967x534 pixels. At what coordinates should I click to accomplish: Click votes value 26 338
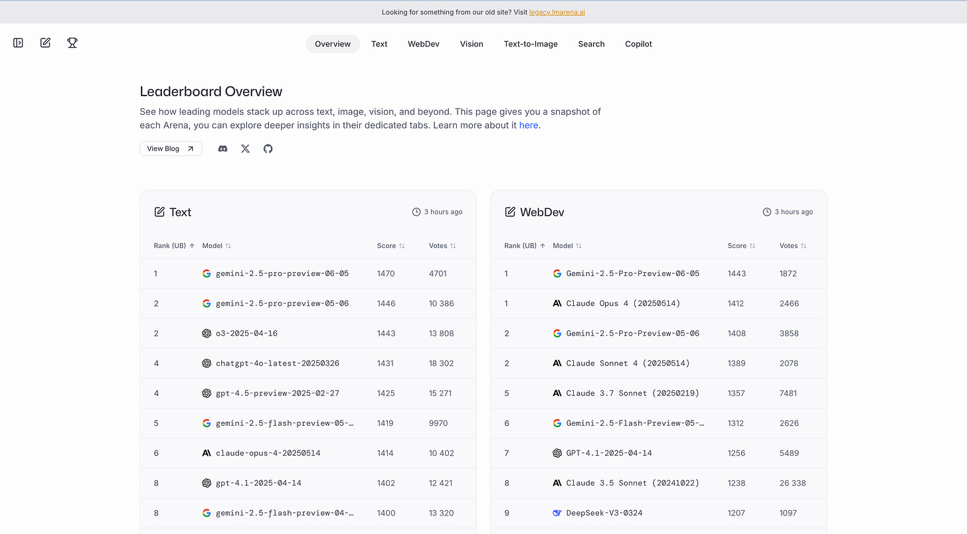793,483
